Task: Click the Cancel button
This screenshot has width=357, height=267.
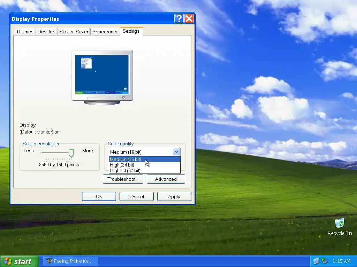Action: (137, 196)
